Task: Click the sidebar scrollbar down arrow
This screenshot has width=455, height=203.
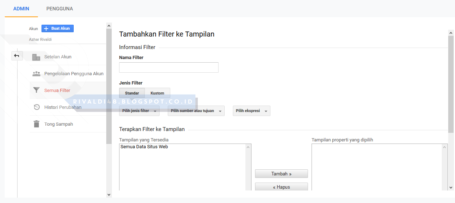Action: tap(109, 194)
